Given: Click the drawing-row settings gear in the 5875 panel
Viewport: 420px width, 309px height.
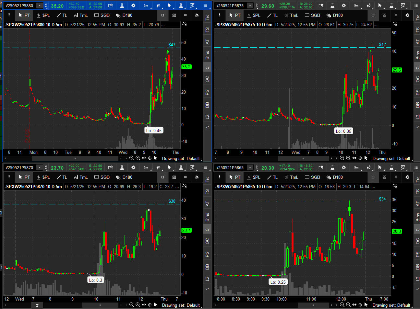Looking at the screenshot, I should coord(407,15).
